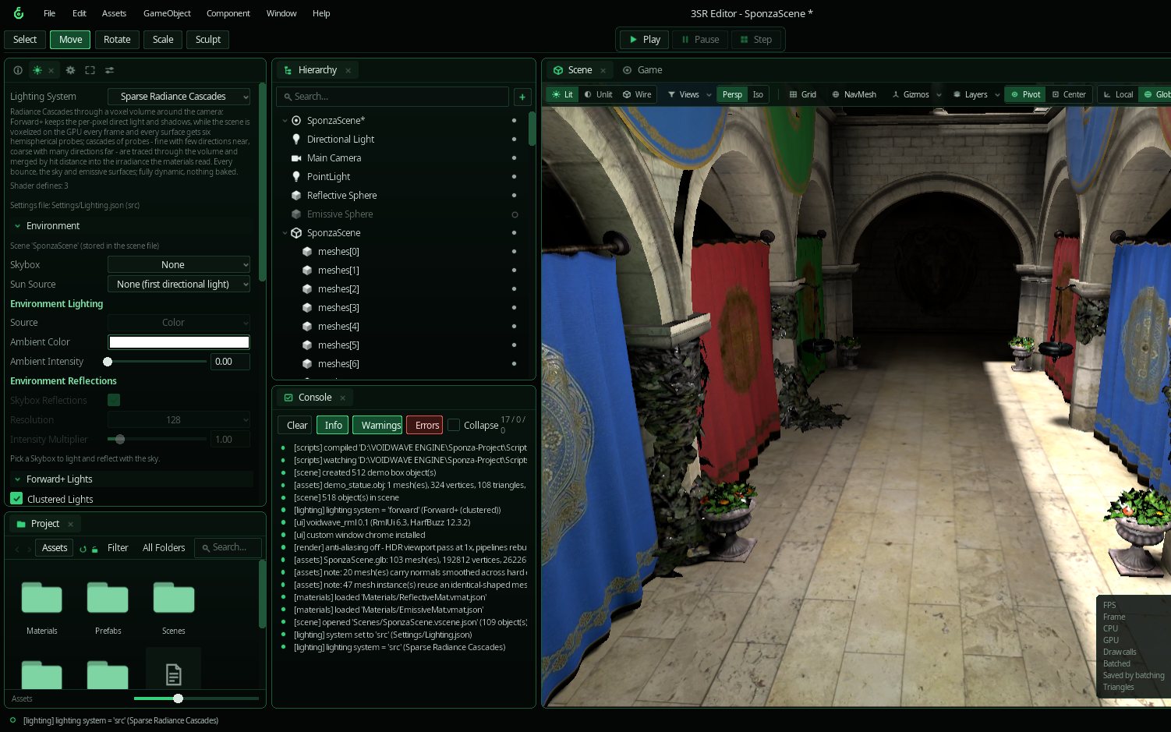
Task: Toggle visibility of PointLight row
Action: point(514,177)
